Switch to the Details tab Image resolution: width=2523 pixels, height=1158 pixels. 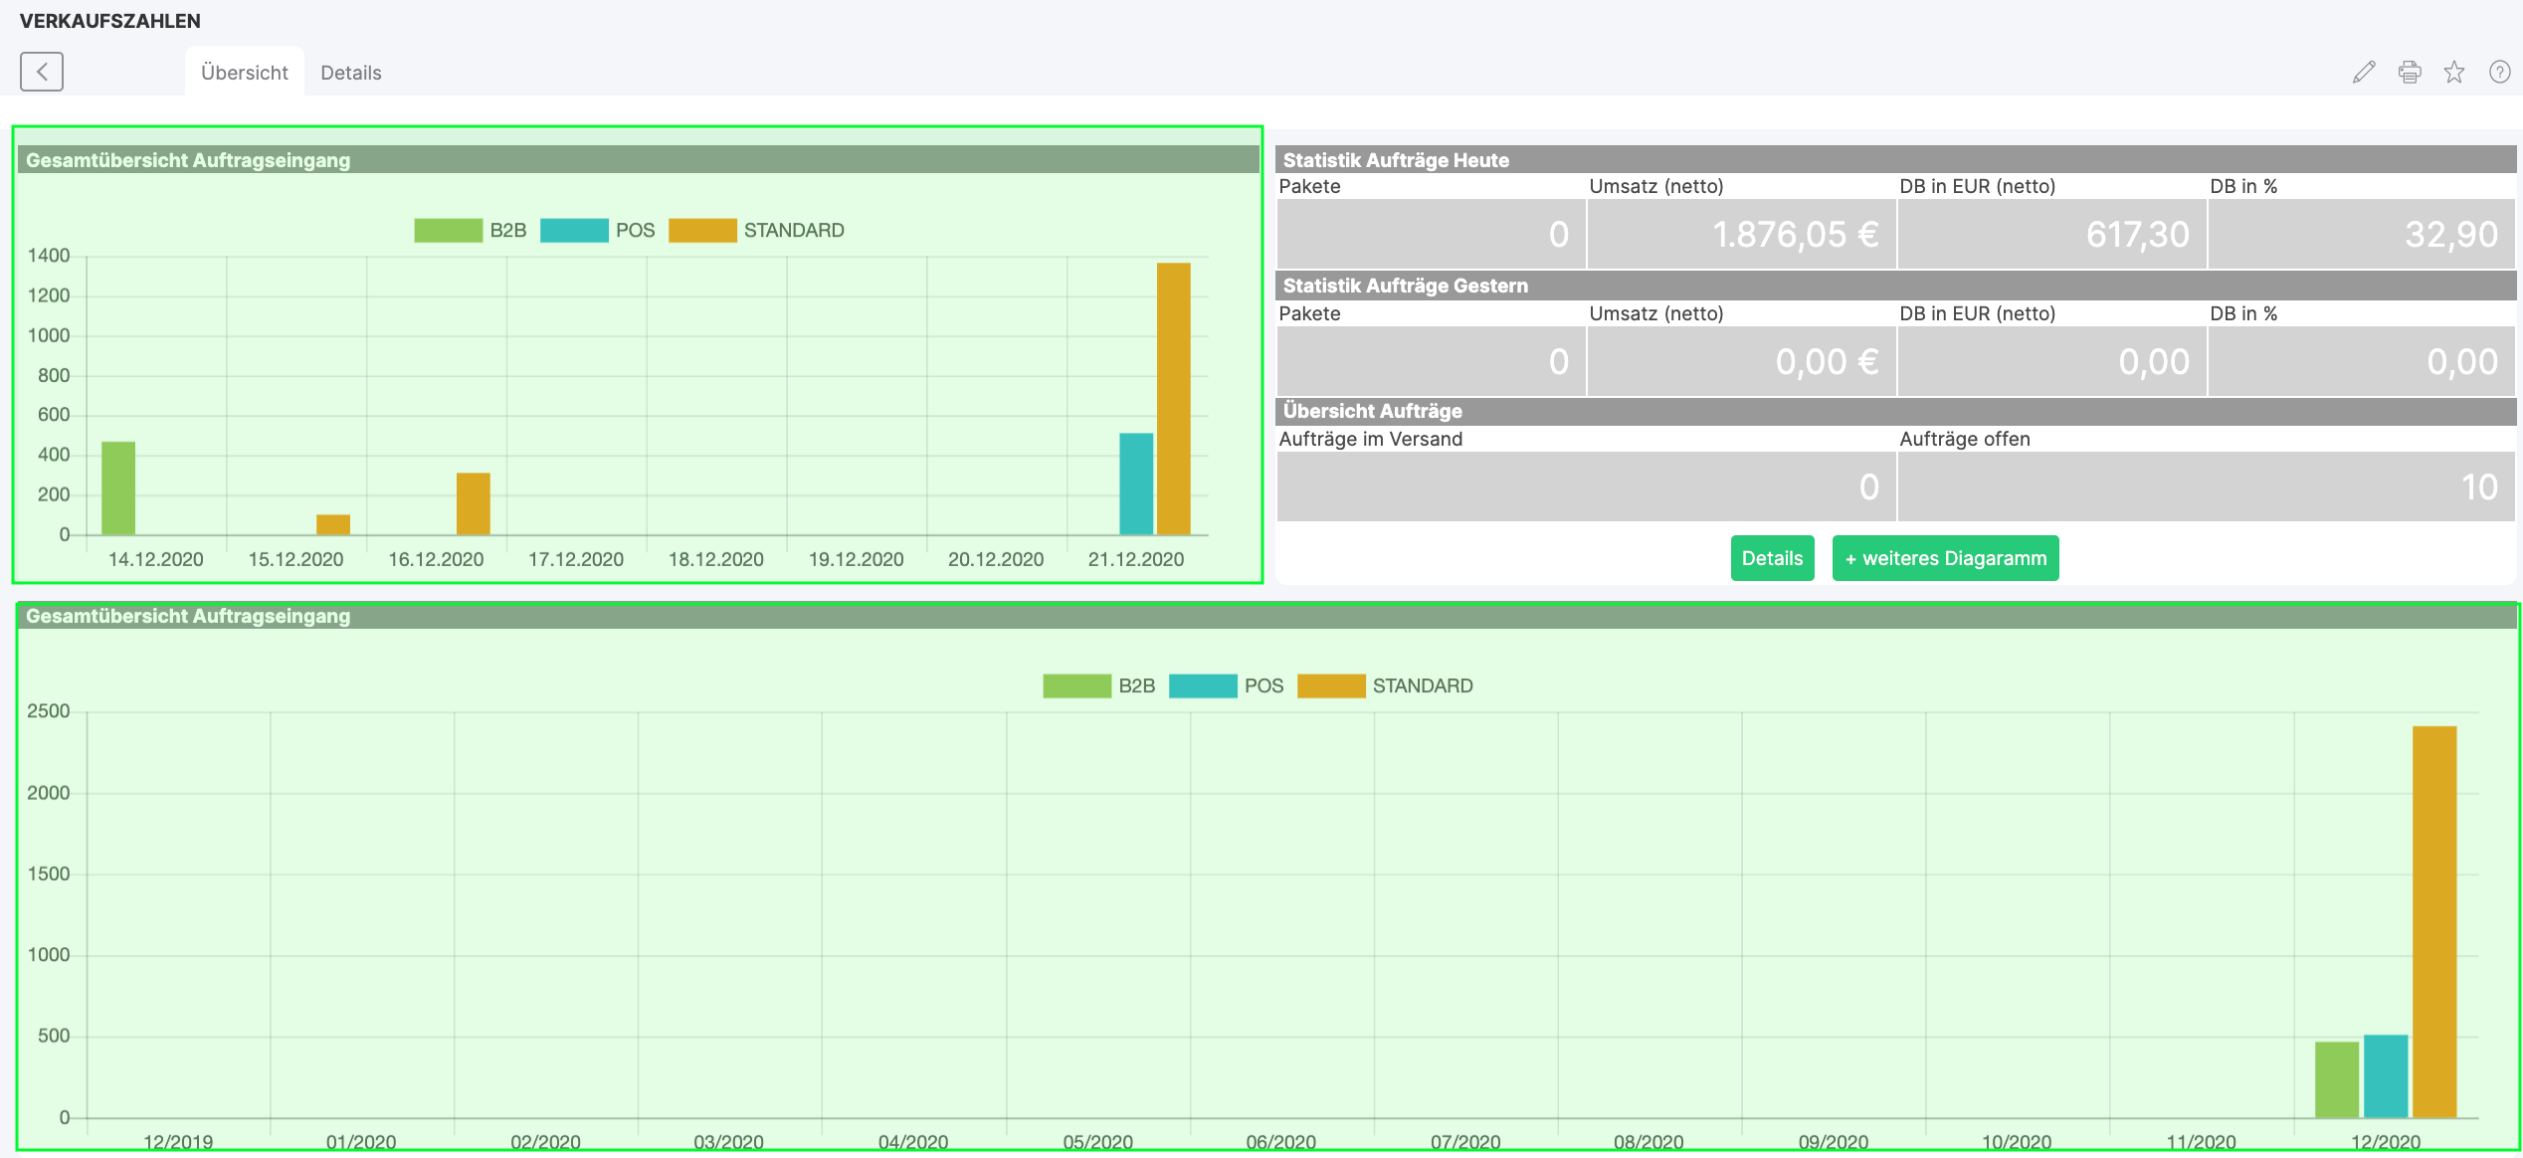pos(350,73)
